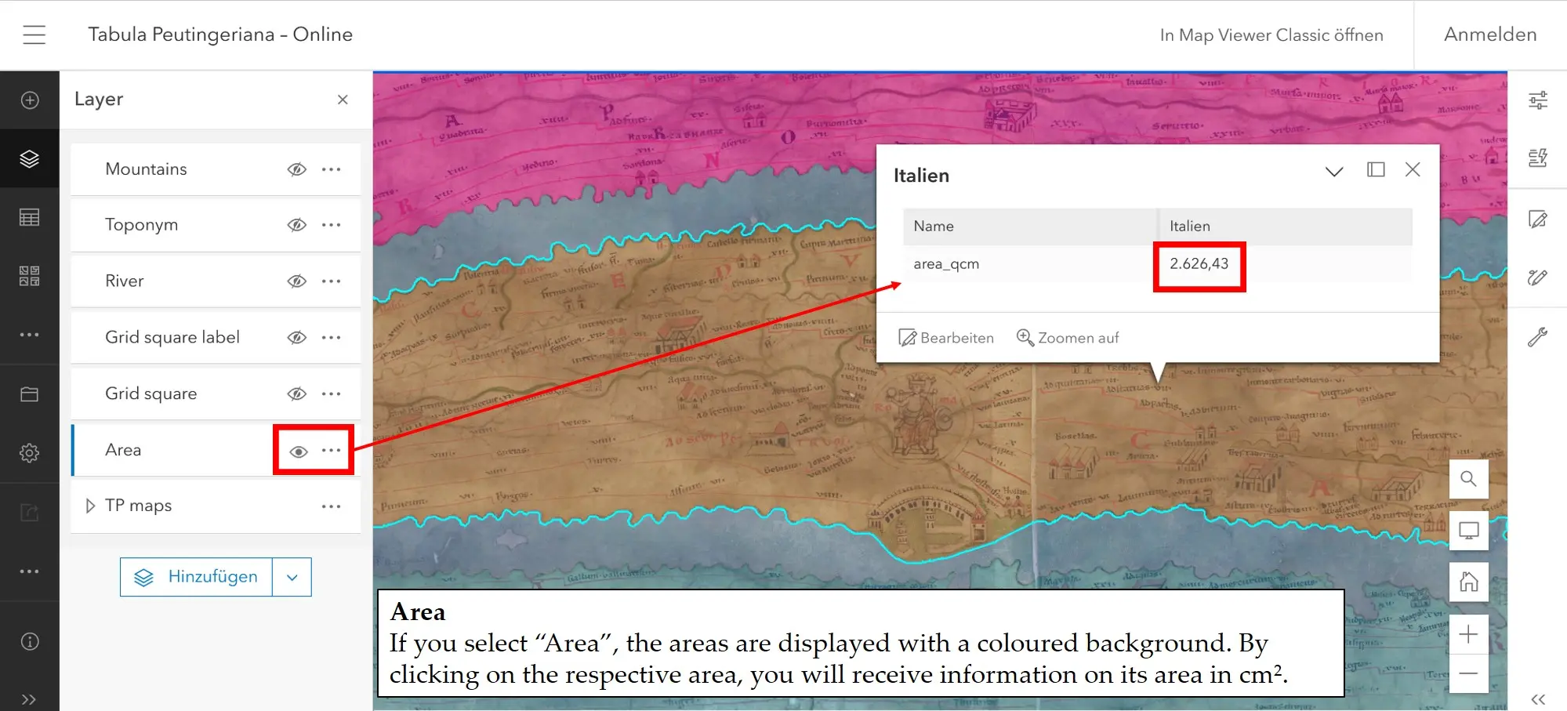Open the Tables sidebar icon
This screenshot has width=1567, height=711.
click(x=30, y=217)
